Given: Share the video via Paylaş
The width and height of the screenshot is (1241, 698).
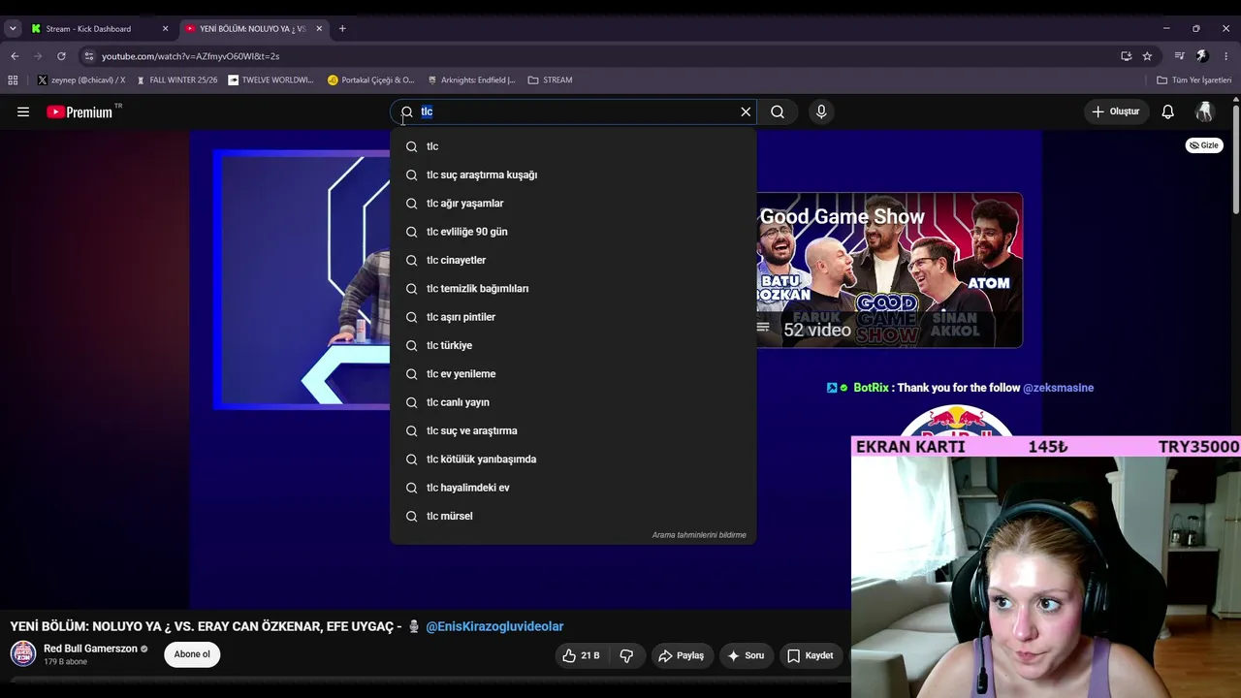Looking at the screenshot, I should (683, 655).
